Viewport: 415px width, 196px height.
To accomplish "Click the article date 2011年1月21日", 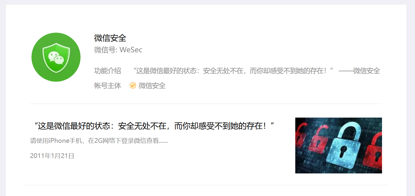I will coord(52,156).
